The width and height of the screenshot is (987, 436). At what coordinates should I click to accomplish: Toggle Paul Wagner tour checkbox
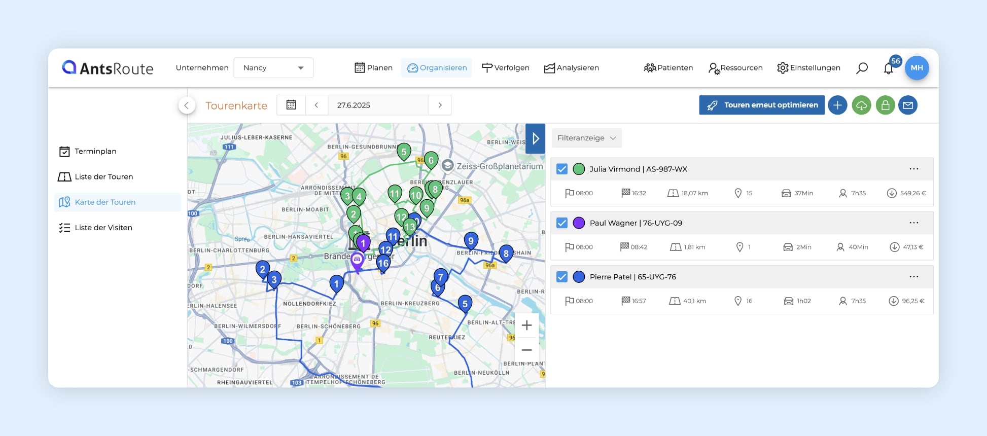coord(562,223)
